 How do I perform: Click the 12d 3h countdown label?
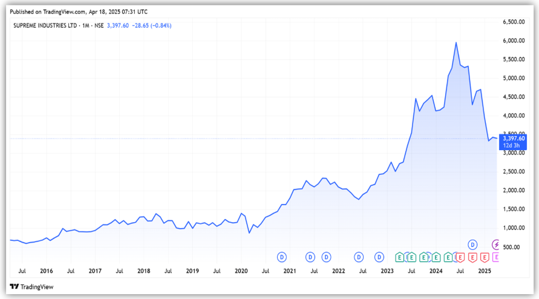pos(514,145)
